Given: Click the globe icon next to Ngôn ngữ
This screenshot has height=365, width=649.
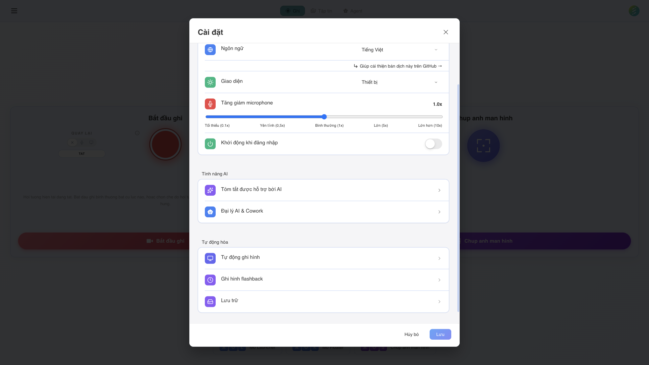Looking at the screenshot, I should (x=210, y=50).
